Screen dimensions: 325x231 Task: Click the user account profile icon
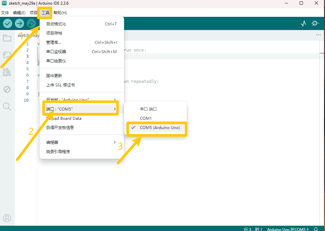(7, 218)
